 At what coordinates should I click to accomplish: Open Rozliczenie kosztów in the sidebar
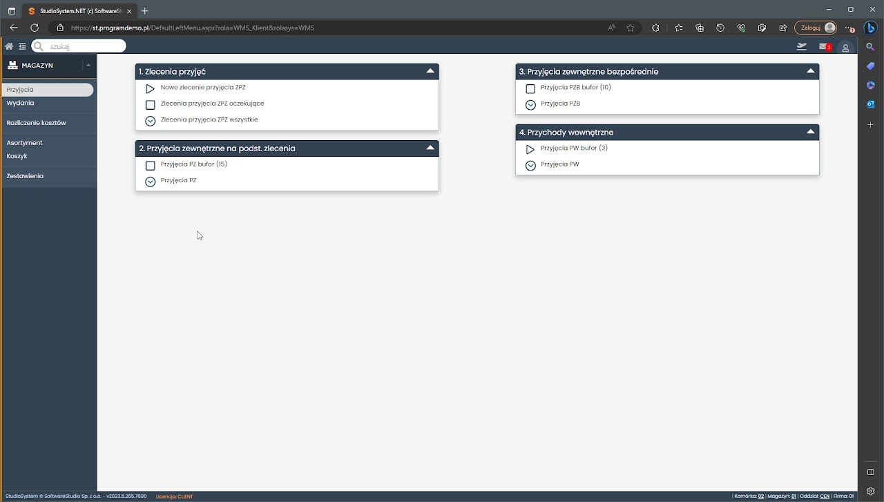(x=36, y=123)
